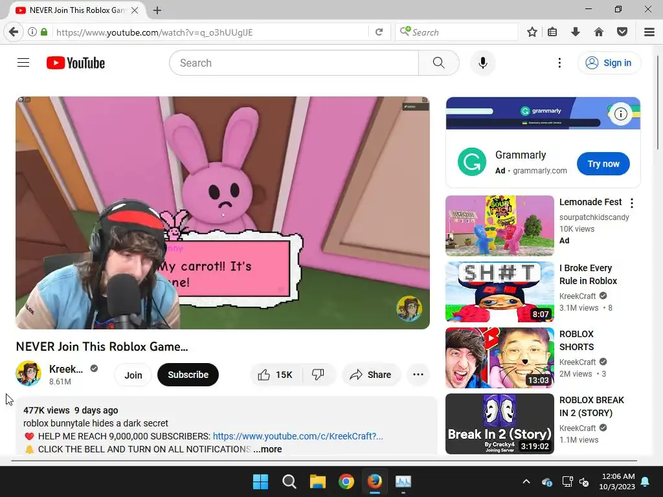
Task: Go to Firefox home page icon
Action: [x=599, y=32]
